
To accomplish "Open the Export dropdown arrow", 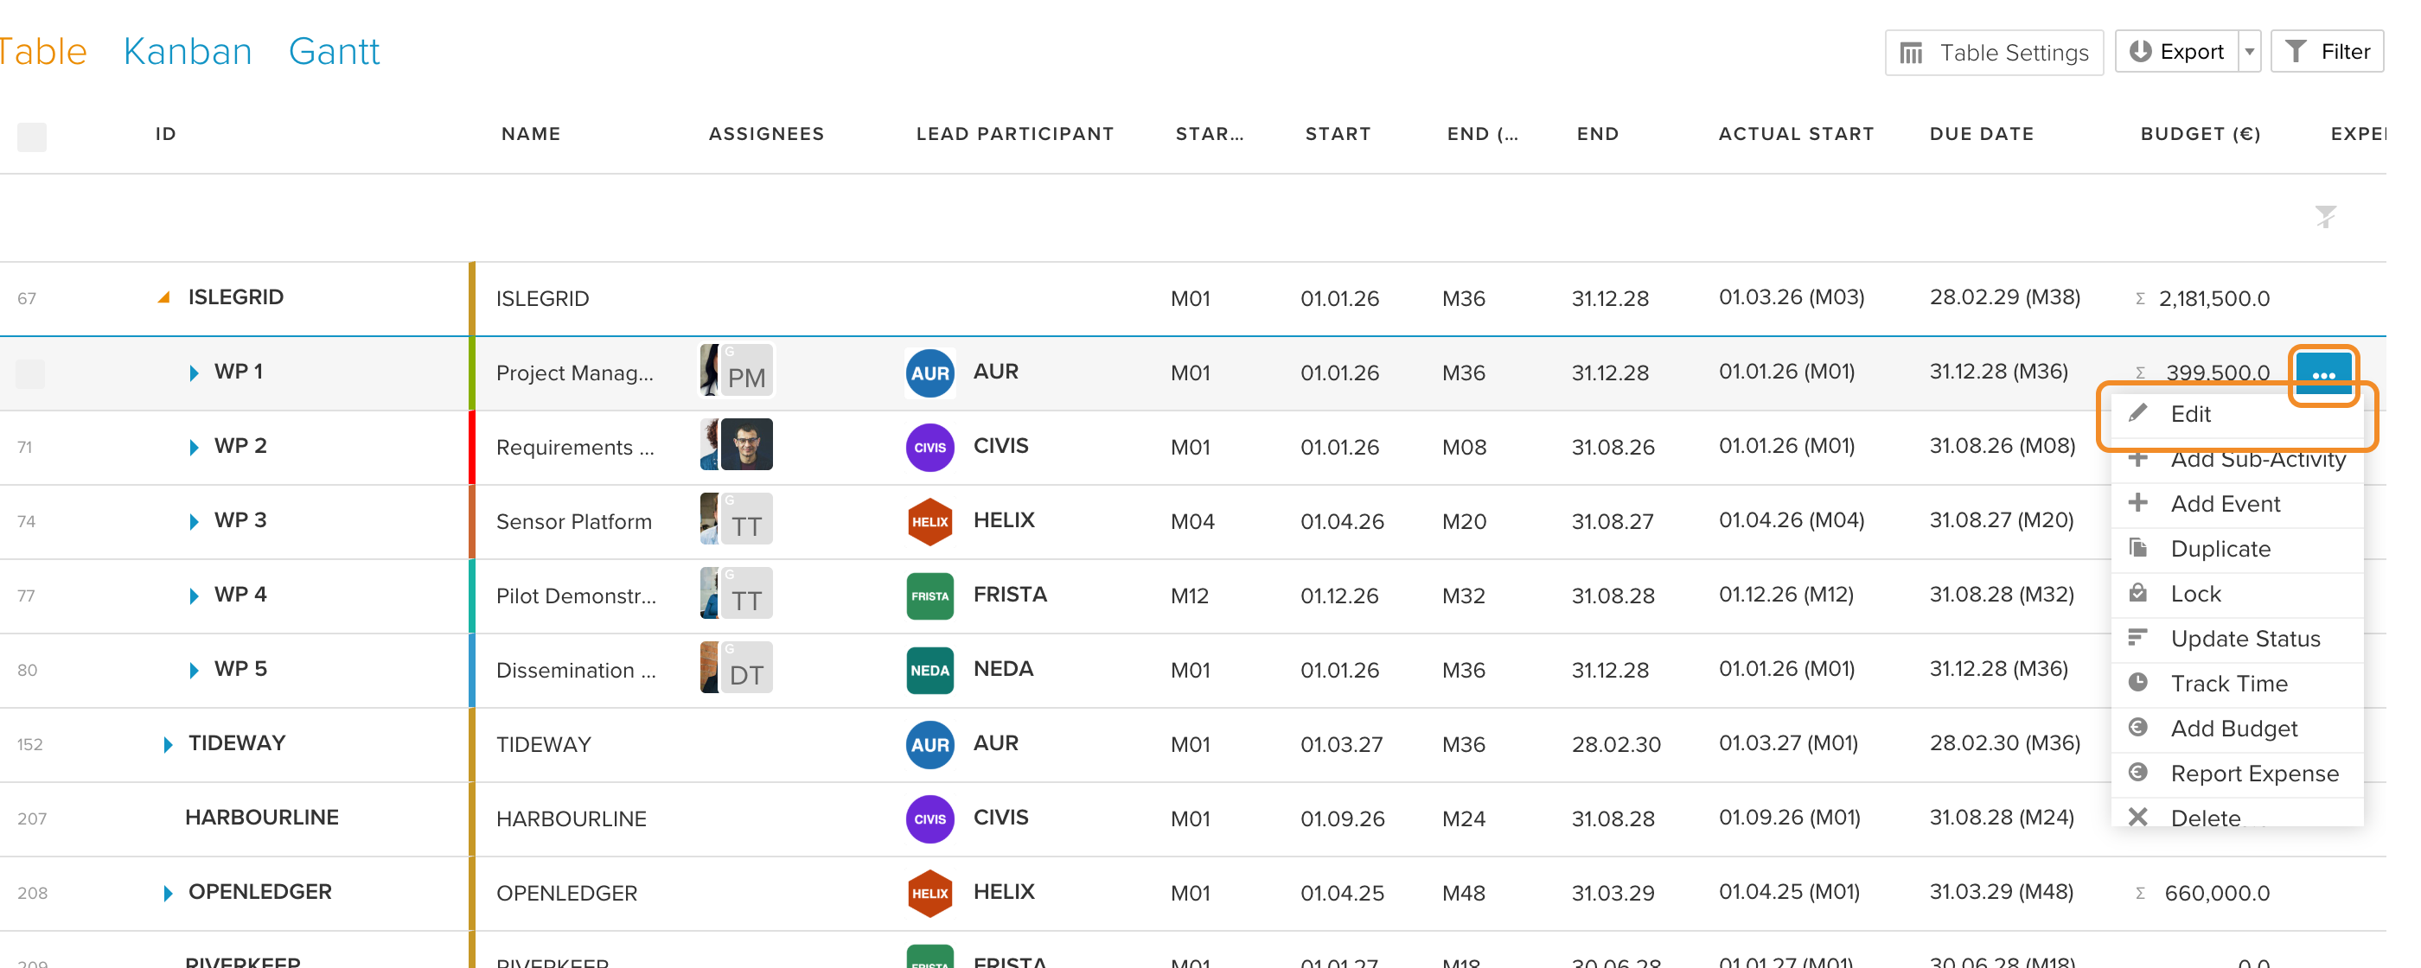I will [2249, 52].
